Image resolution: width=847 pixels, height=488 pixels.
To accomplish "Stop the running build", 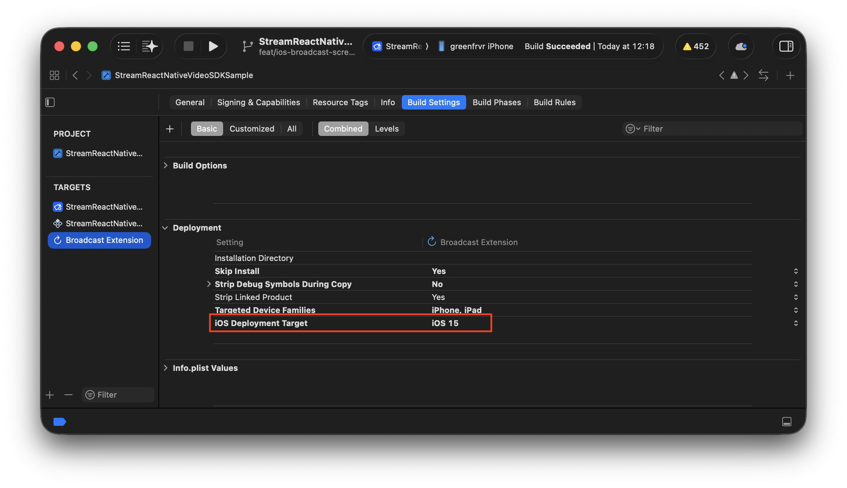I will click(x=188, y=46).
